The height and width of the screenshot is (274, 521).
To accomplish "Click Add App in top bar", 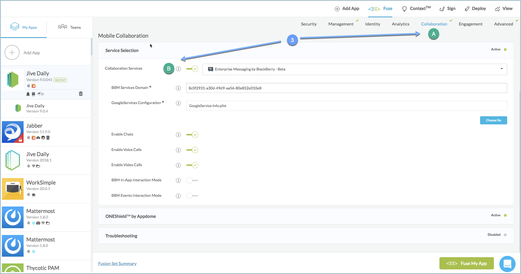I will 347,9.
